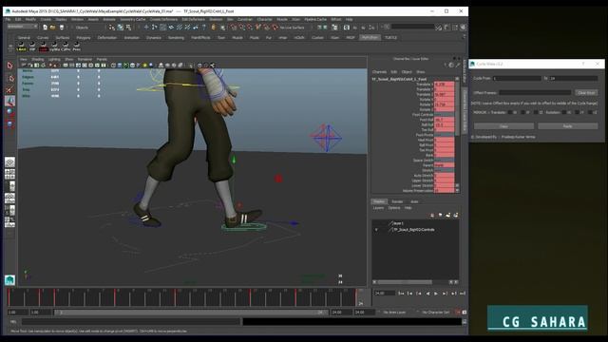Click the Layer Editor horizontal scrollbar
This screenshot has width=608, height=342.
point(405,282)
